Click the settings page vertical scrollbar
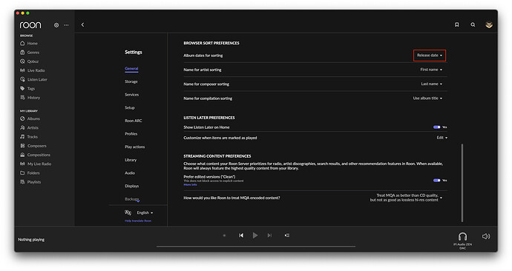This screenshot has width=512, height=271. pyautogui.click(x=462, y=183)
